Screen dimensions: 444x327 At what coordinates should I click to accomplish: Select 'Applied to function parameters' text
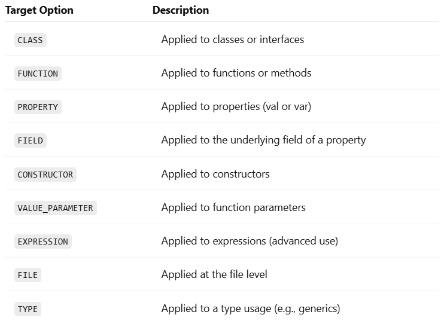[x=233, y=207]
